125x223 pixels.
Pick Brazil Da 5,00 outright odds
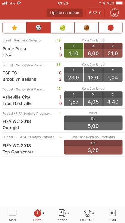tap(93, 123)
